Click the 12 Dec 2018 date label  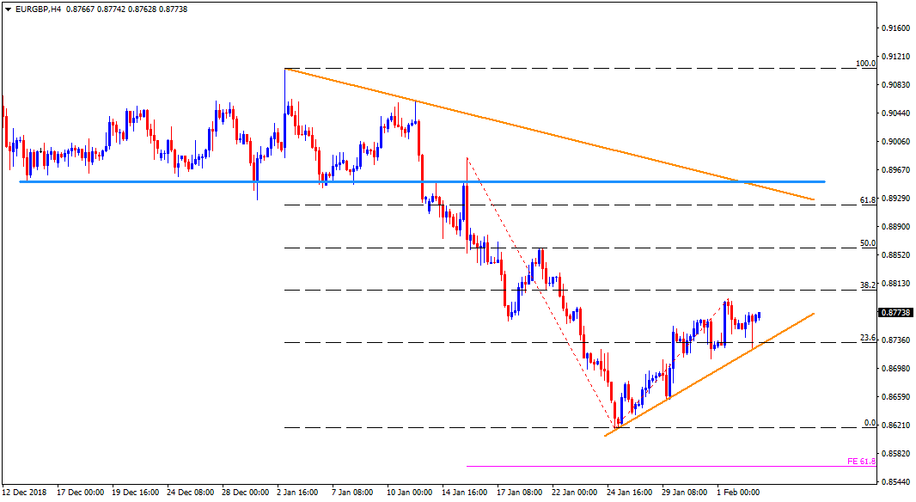pyautogui.click(x=25, y=493)
